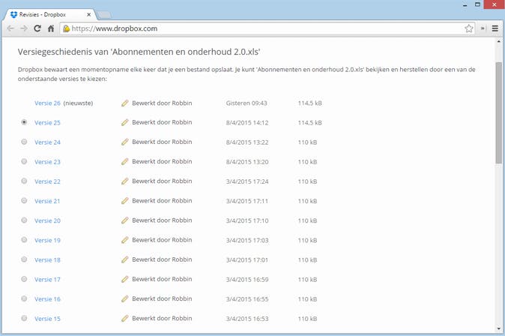
Task: Open the Versie 25 link
Action: click(47, 123)
